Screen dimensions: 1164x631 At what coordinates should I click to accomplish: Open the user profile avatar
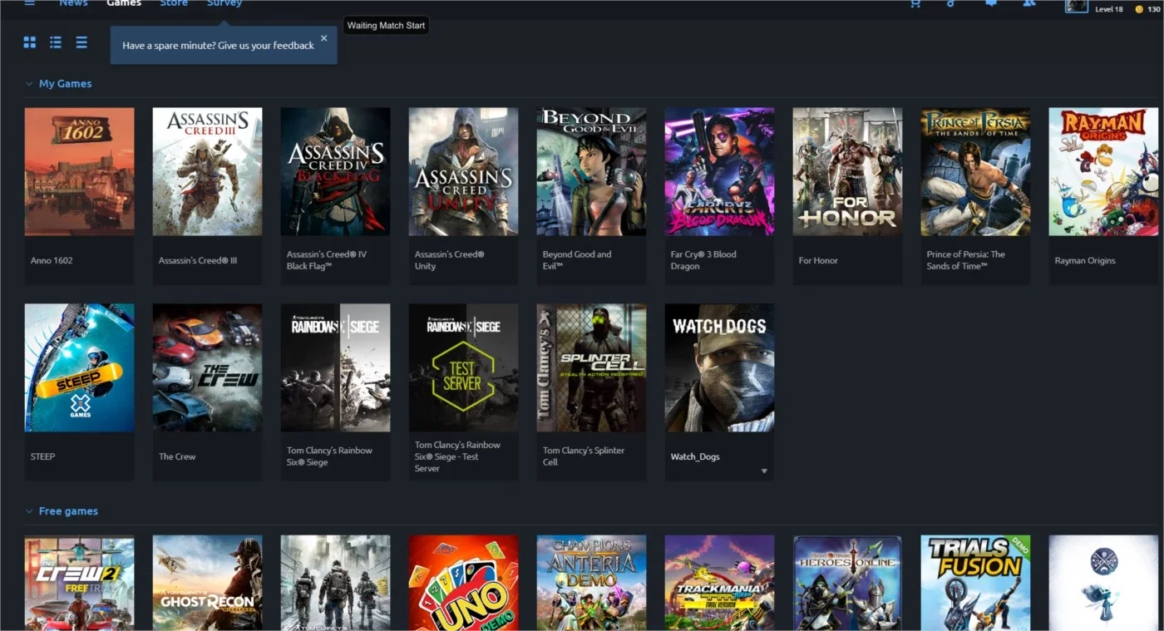[1077, 5]
